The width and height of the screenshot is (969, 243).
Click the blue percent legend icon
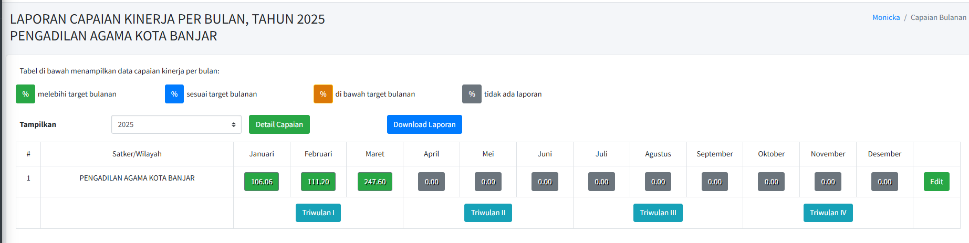pos(174,94)
